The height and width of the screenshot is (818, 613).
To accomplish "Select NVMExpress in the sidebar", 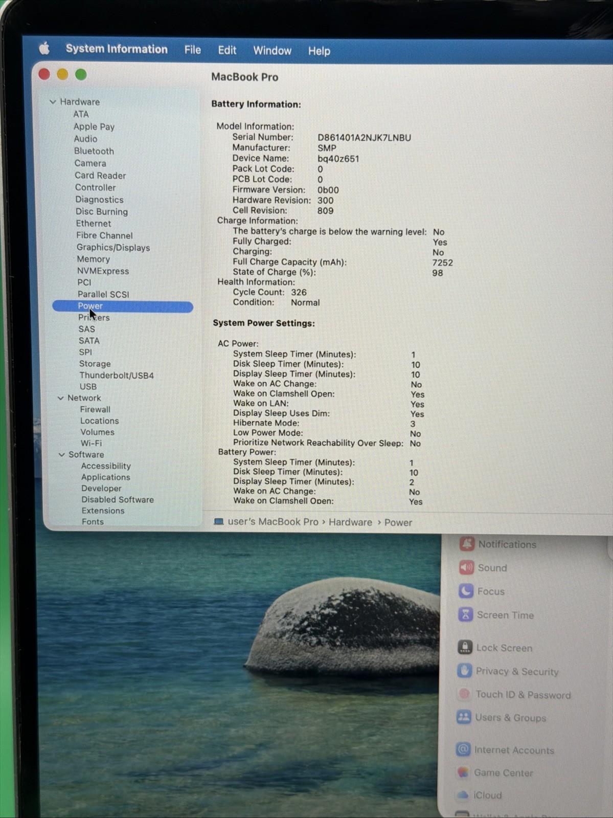I will (x=103, y=271).
